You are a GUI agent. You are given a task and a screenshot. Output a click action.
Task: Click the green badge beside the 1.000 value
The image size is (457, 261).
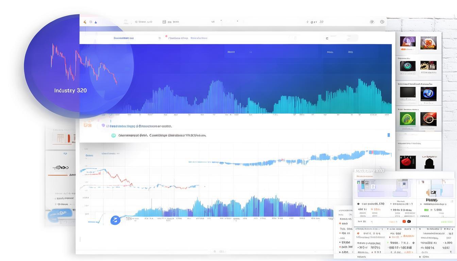(426, 210)
